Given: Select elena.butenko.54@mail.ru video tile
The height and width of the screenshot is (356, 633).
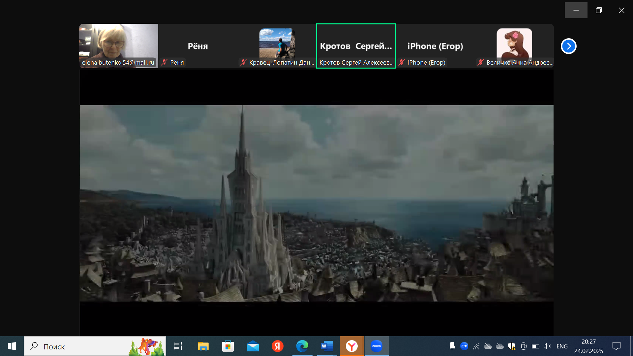Looking at the screenshot, I should 119,46.
